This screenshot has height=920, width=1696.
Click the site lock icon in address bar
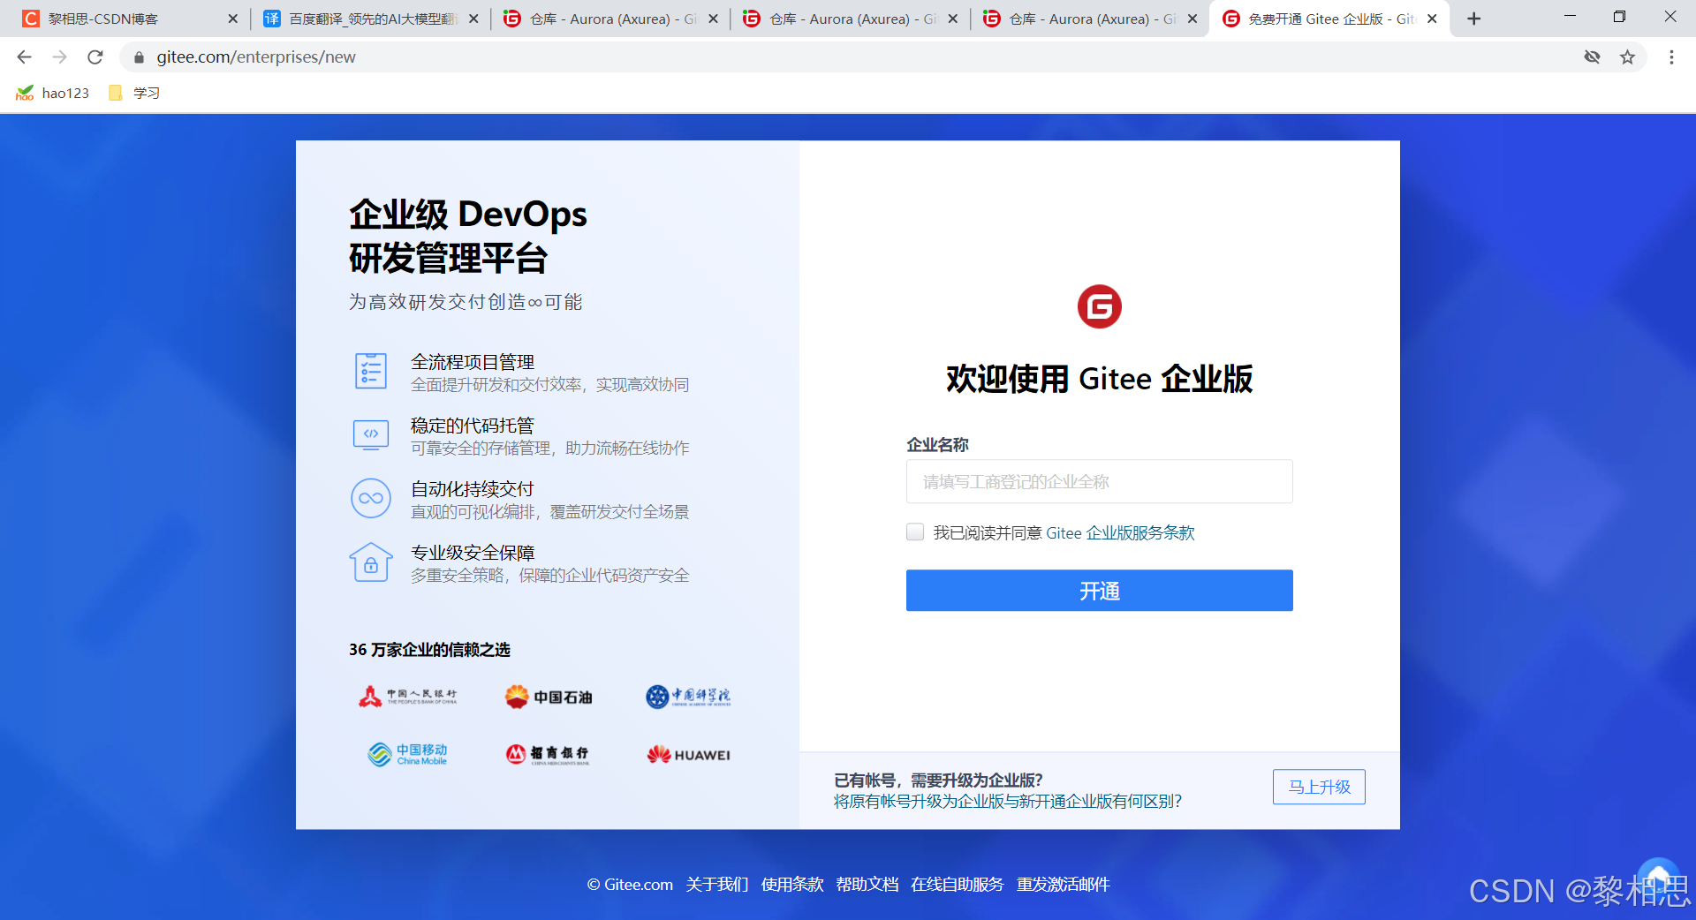click(139, 57)
